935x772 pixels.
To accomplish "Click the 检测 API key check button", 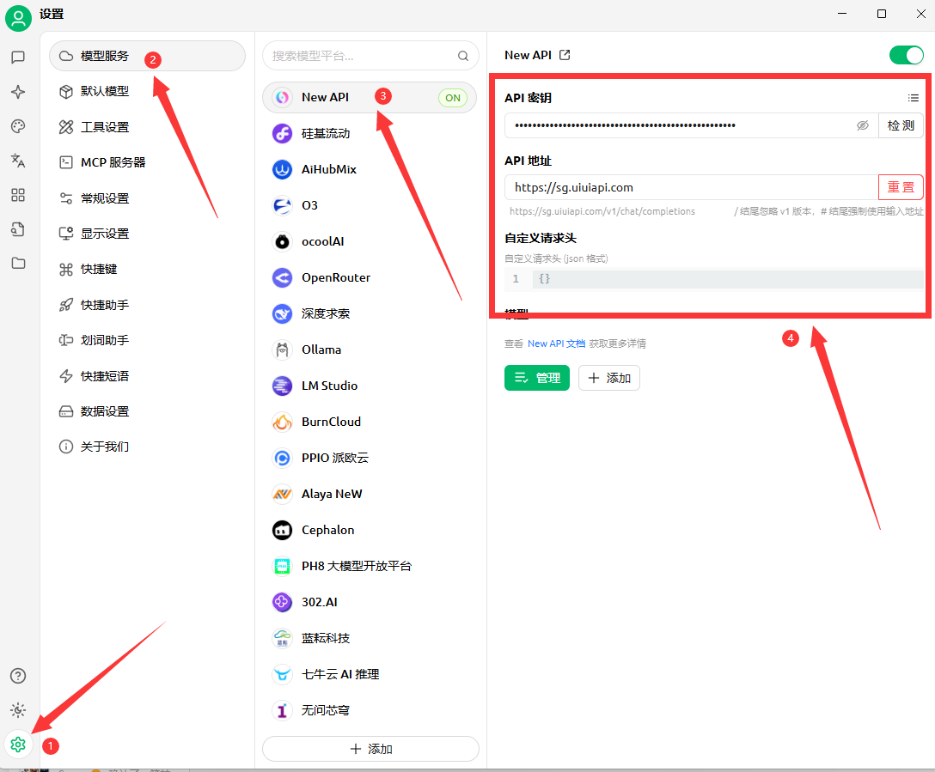I will click(901, 125).
